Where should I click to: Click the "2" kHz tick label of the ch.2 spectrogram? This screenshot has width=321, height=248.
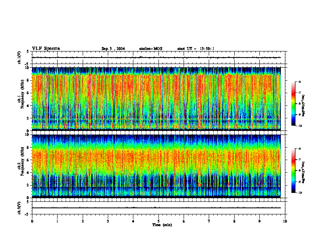(28, 185)
